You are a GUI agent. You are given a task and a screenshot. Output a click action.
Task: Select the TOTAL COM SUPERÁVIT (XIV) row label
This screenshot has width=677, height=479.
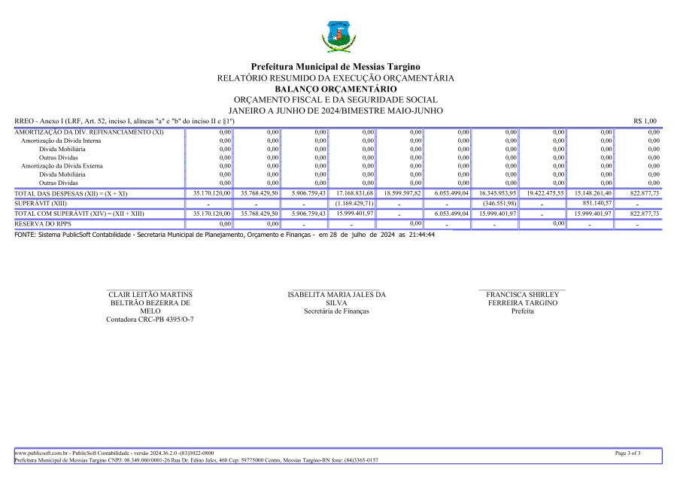point(79,214)
